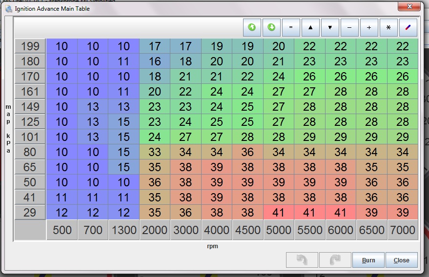The image size is (429, 277).
Task: Select the 29 kPa row header
Action: 30,213
